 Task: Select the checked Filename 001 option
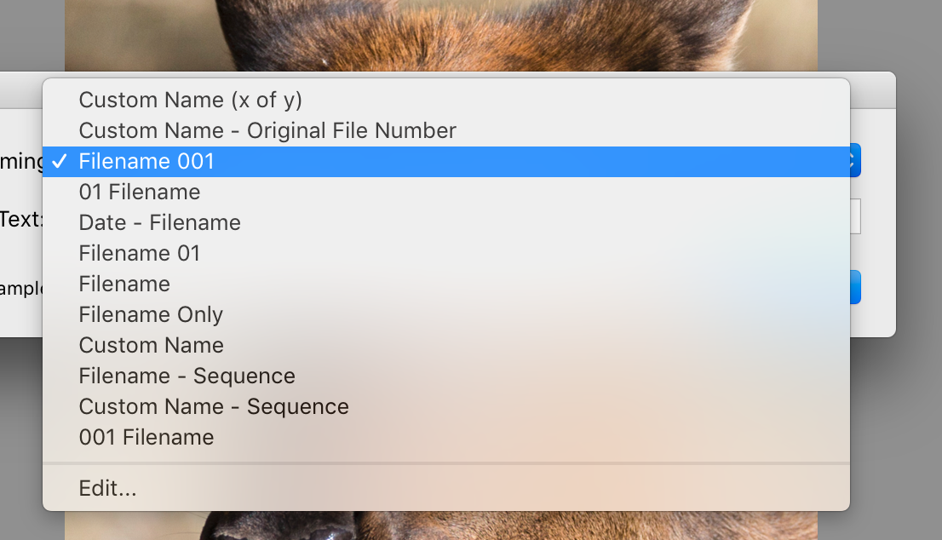point(146,161)
